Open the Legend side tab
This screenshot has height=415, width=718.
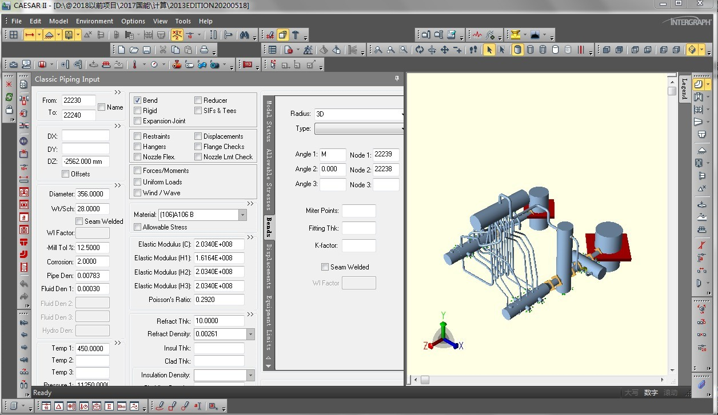684,88
